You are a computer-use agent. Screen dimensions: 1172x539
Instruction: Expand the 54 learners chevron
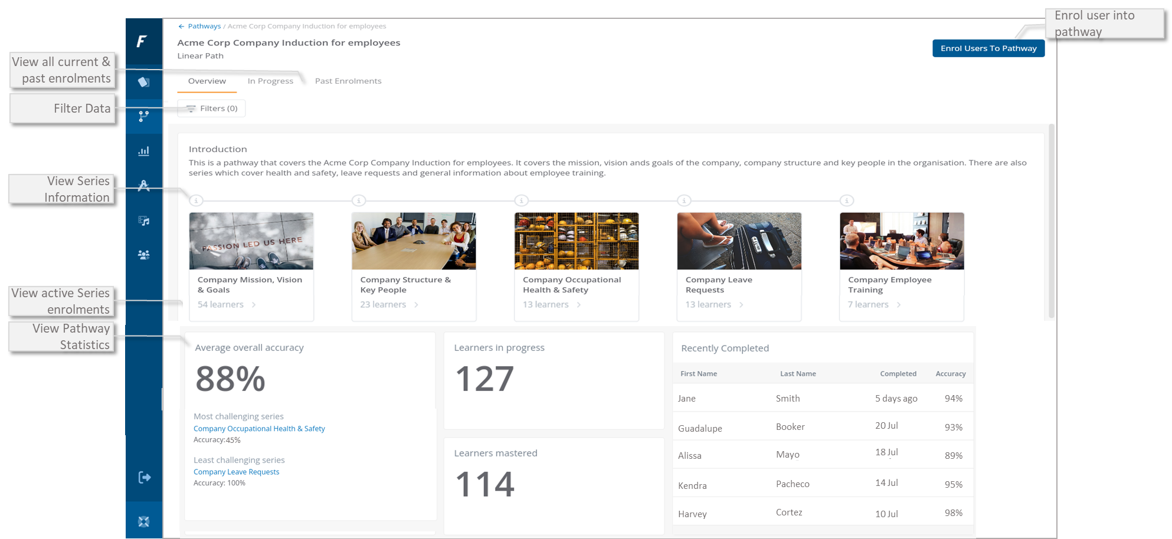tap(254, 305)
